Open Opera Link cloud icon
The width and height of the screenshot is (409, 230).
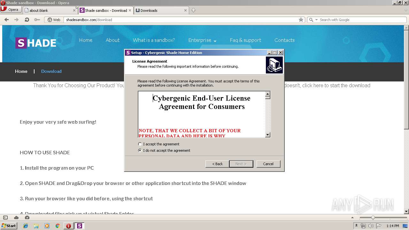tap(16, 218)
